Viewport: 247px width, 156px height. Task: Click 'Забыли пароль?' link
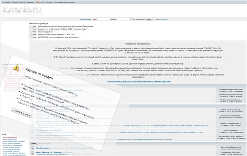tap(161, 19)
